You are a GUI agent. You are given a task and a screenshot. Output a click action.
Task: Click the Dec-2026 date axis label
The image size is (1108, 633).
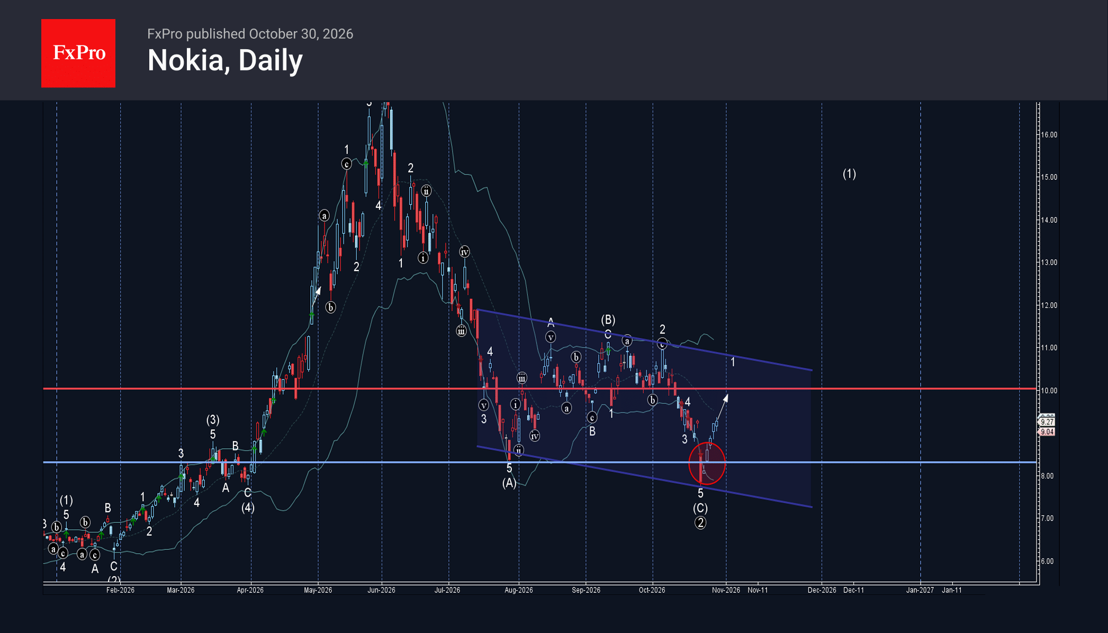pos(822,590)
